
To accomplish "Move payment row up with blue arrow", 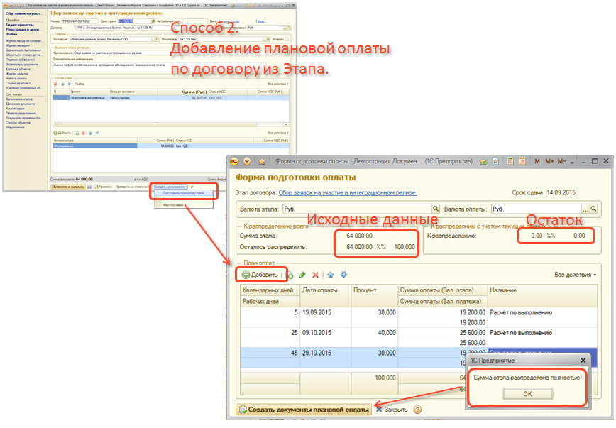I will point(331,274).
